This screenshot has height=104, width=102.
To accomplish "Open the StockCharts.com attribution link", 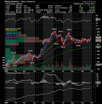I will pyautogui.click(x=89, y=2).
